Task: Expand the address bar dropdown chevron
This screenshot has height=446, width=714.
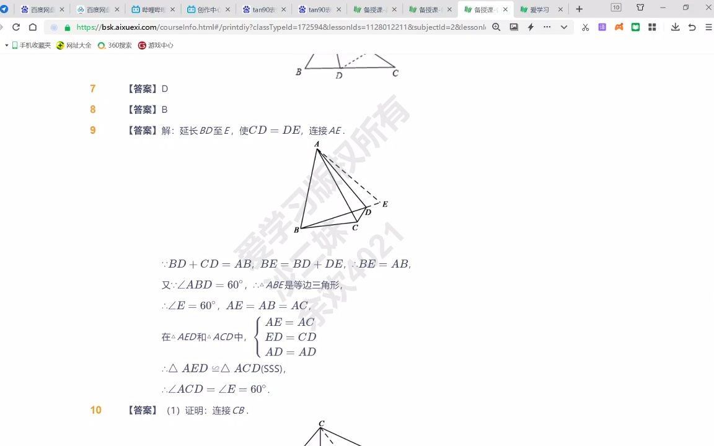Action: [x=563, y=28]
